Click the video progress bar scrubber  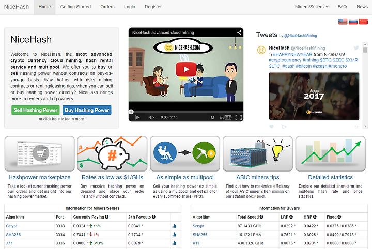tap(131, 112)
